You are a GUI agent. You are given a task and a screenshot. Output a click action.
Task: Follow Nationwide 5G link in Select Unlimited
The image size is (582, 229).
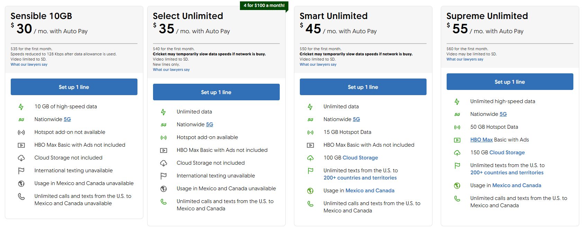tap(209, 125)
